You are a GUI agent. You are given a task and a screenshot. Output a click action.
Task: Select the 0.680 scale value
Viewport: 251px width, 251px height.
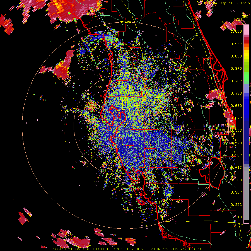(x=236, y=106)
